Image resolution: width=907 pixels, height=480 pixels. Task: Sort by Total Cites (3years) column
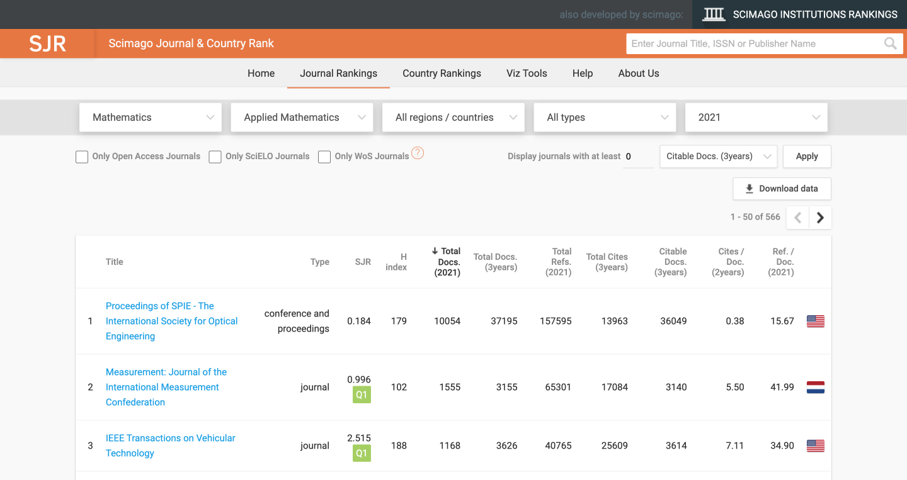[607, 262]
